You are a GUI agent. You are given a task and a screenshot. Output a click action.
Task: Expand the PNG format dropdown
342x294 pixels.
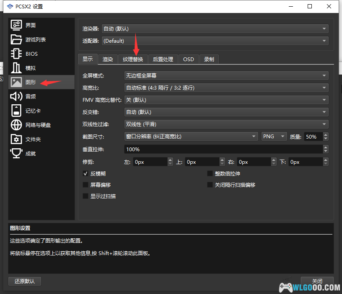pyautogui.click(x=274, y=137)
